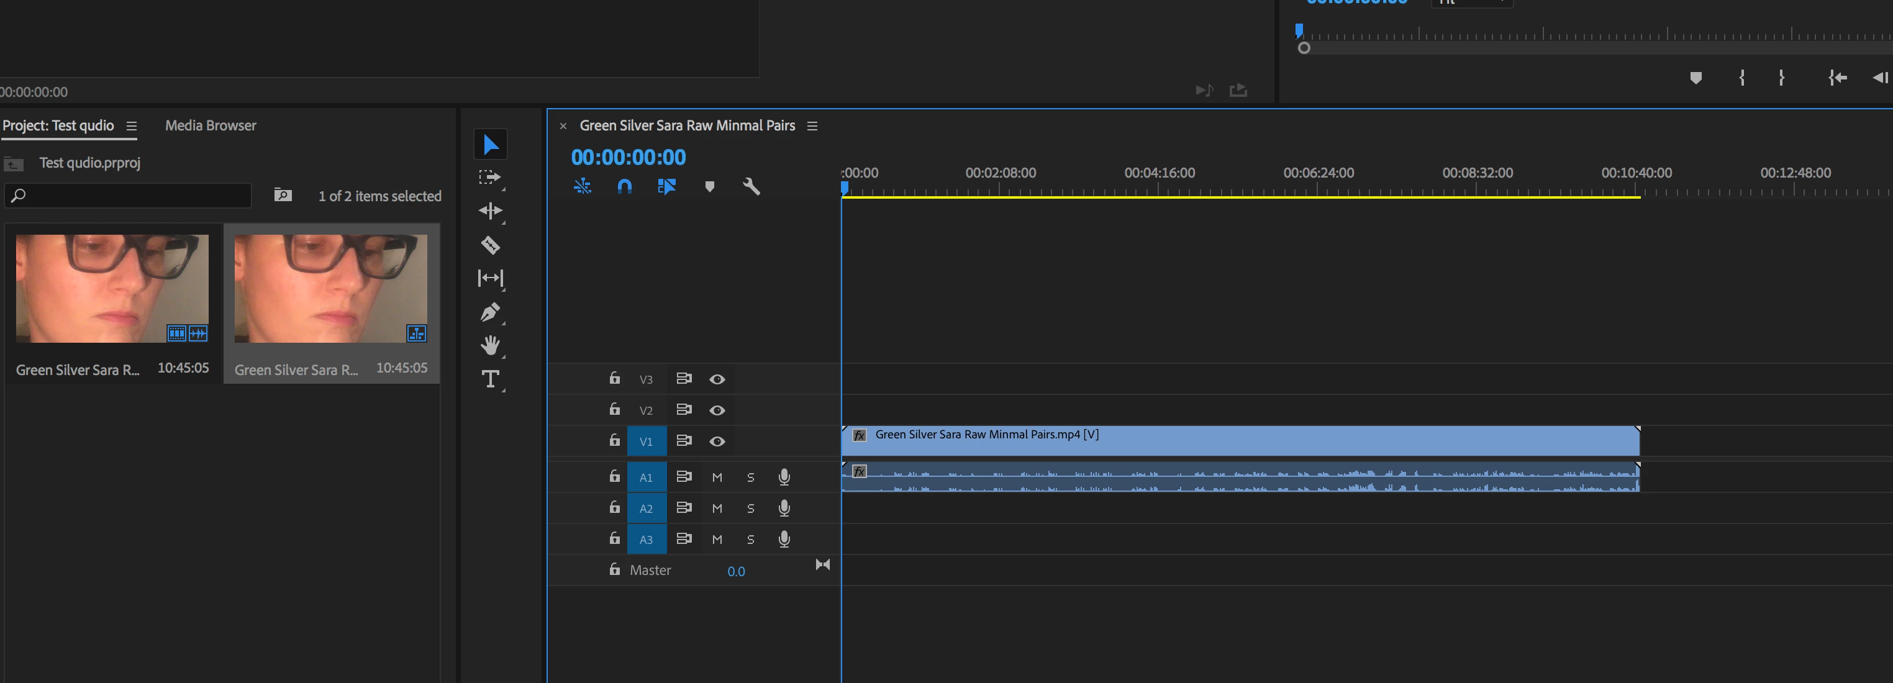This screenshot has width=1893, height=683.
Task: Open Project panel hamburger menu
Action: [x=132, y=125]
